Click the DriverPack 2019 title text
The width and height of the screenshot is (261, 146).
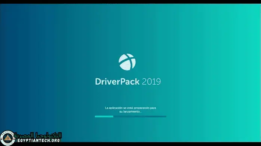(128, 82)
